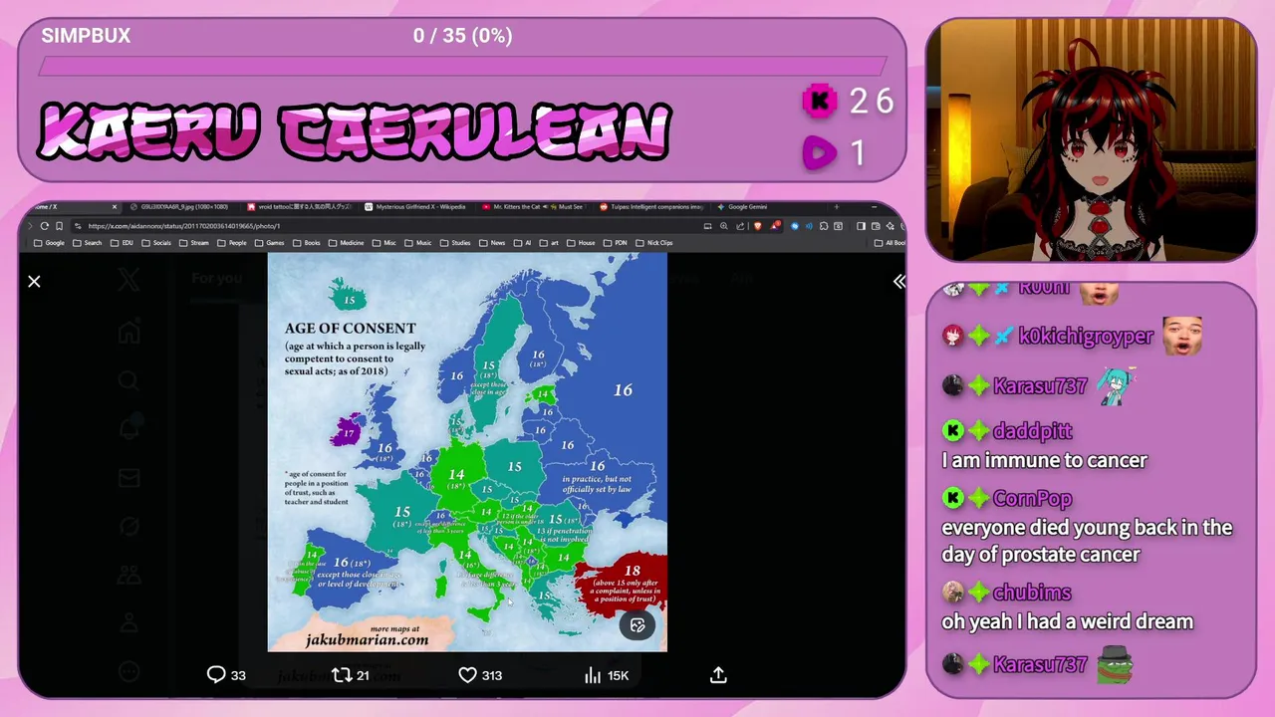Collapse the side panel with double chevron
Screen dimensions: 1275x717
click(x=898, y=282)
